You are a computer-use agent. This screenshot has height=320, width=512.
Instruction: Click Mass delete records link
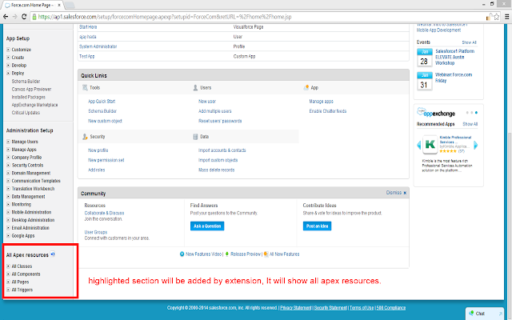coord(217,170)
